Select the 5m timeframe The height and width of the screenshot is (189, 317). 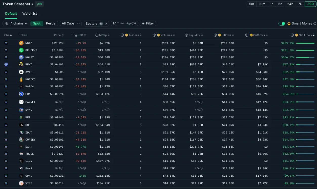pos(251,4)
